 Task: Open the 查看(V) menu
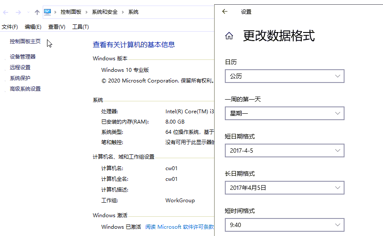point(57,27)
